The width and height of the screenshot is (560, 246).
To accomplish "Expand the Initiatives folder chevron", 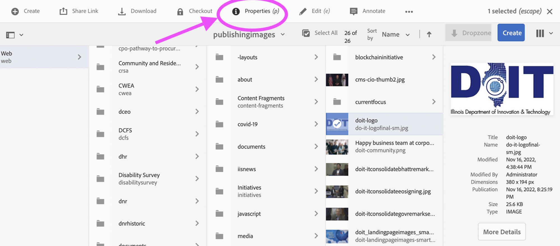I will pyautogui.click(x=316, y=191).
